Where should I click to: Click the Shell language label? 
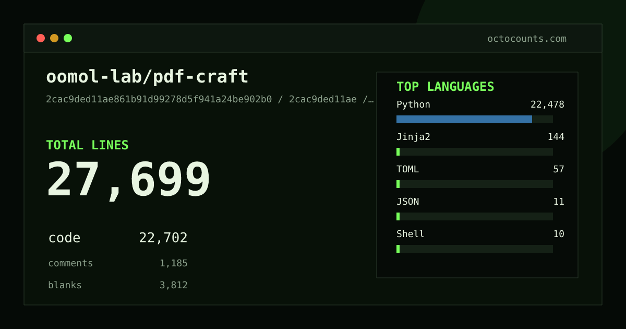tap(411, 234)
